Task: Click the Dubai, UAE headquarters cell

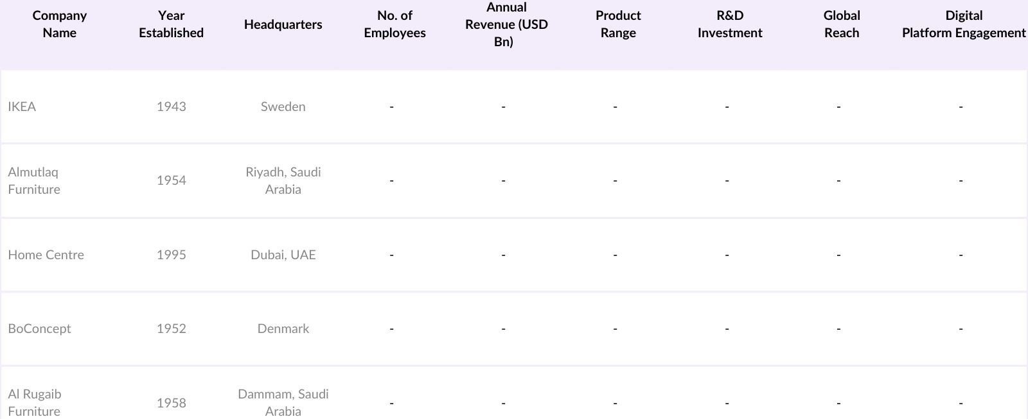Action: point(283,255)
